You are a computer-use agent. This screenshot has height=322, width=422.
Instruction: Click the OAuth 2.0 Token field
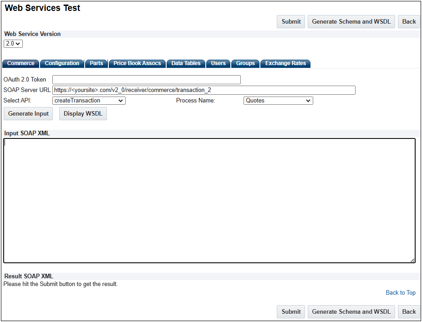click(x=146, y=79)
